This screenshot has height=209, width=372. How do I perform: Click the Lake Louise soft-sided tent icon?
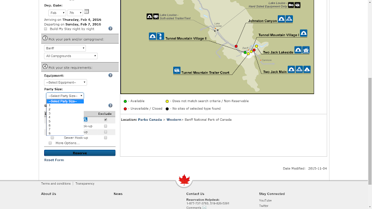tap(149, 16)
